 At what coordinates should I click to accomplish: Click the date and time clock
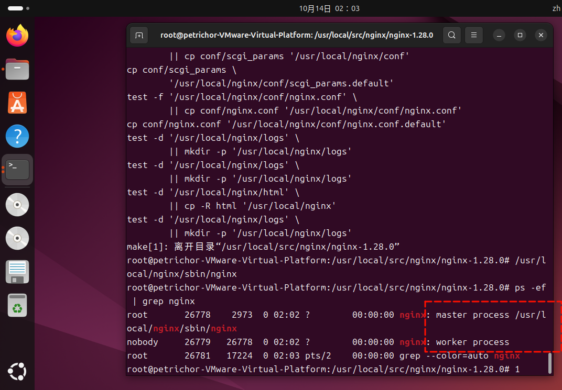click(329, 8)
